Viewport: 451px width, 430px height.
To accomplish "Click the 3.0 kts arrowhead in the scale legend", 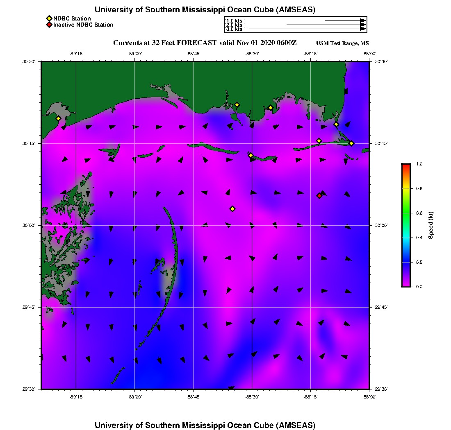I will [x=363, y=29].
